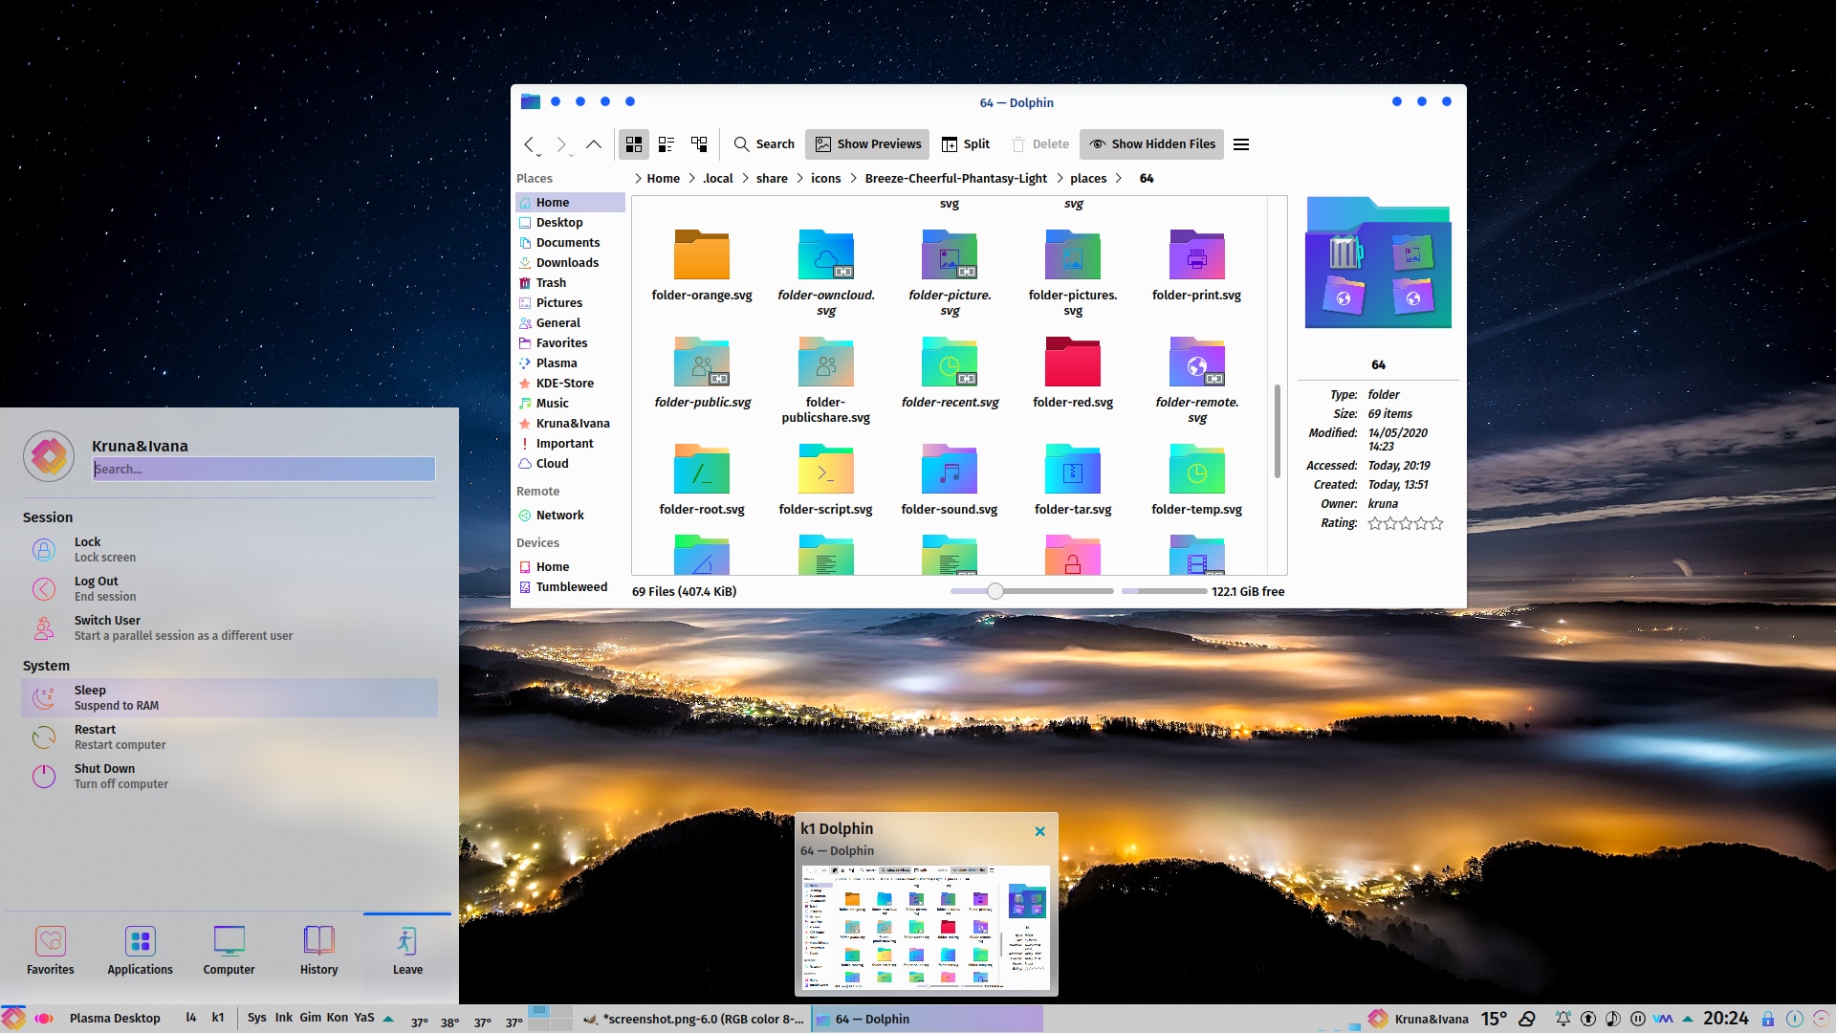1836x1033 pixels.
Task: Select the folder-print.svg icon
Action: click(x=1197, y=254)
